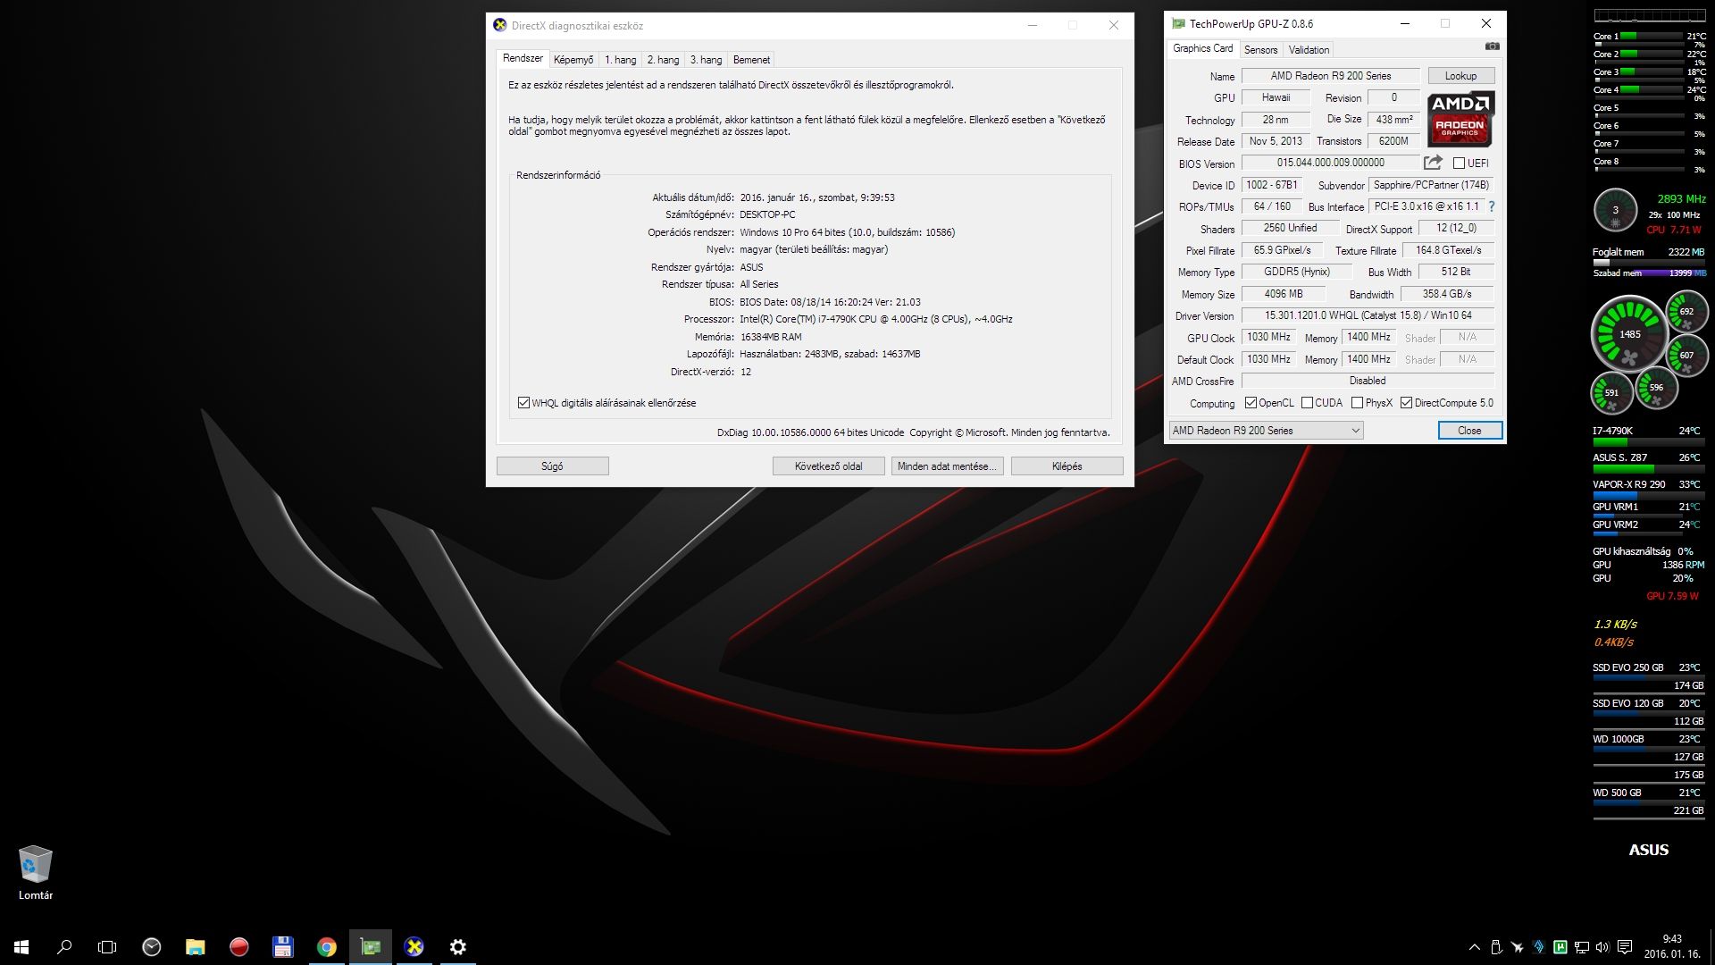Open the Lomtár recycle bin desktop icon
The image size is (1715, 965).
coord(36,872)
